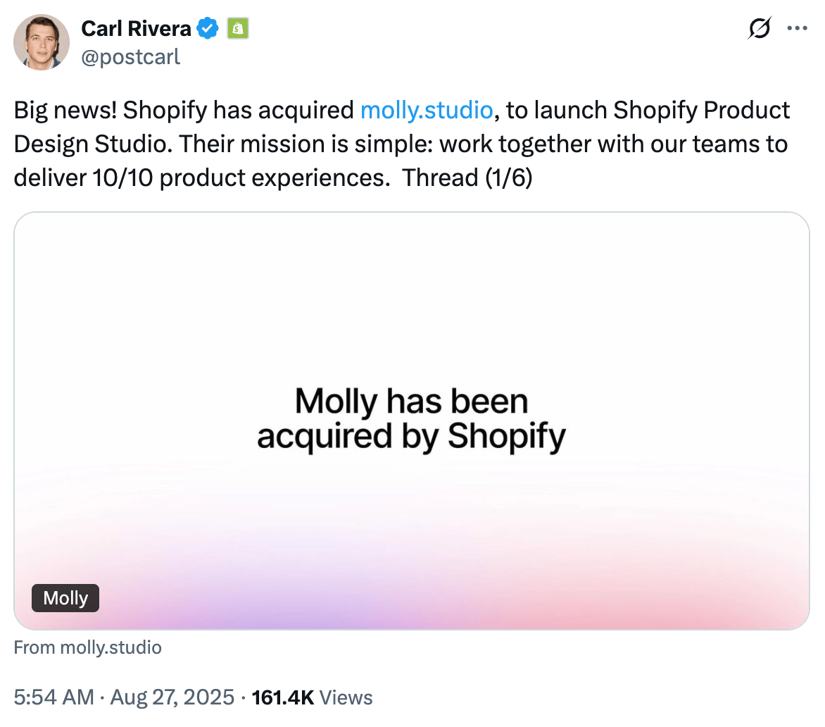Open Carl Rivera's profile avatar

[x=42, y=42]
